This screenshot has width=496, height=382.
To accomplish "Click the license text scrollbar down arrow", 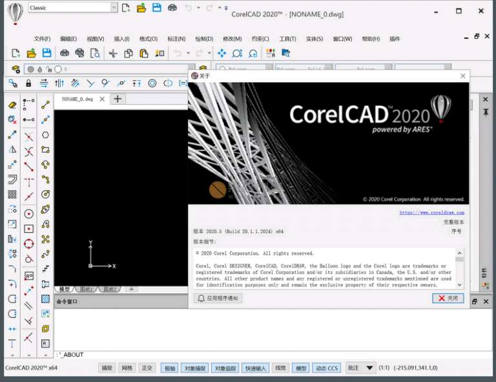I will click(460, 284).
